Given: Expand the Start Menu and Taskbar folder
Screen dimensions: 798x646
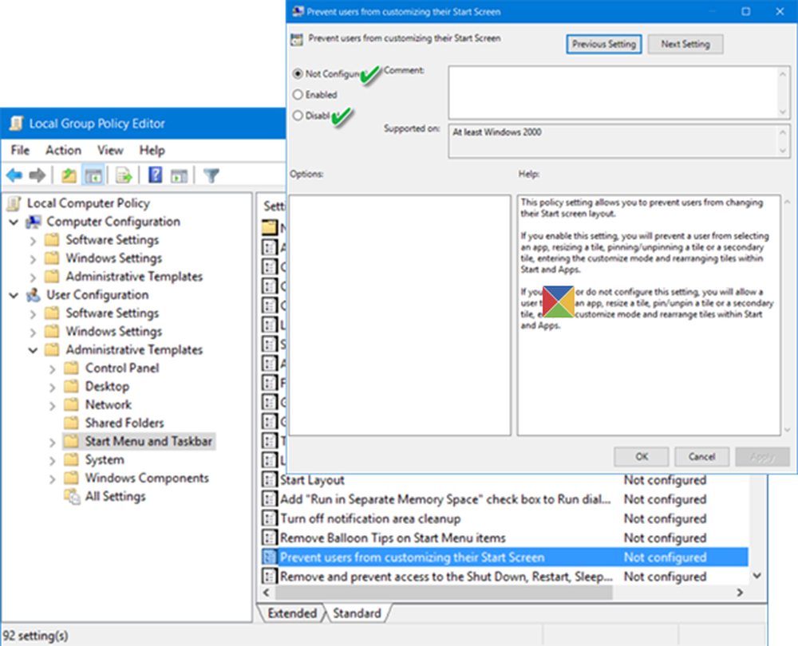Looking at the screenshot, I should pyautogui.click(x=52, y=442).
